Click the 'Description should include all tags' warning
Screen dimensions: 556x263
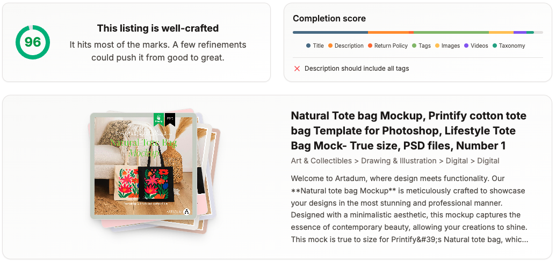357,69
